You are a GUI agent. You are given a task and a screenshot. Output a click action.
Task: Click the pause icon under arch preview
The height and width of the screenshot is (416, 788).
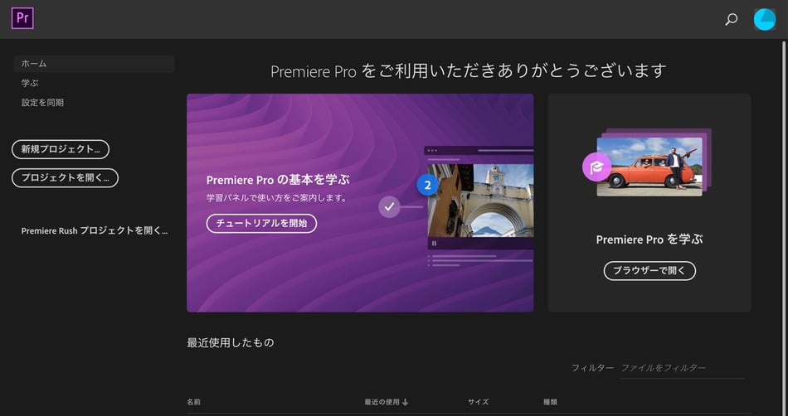(x=434, y=244)
